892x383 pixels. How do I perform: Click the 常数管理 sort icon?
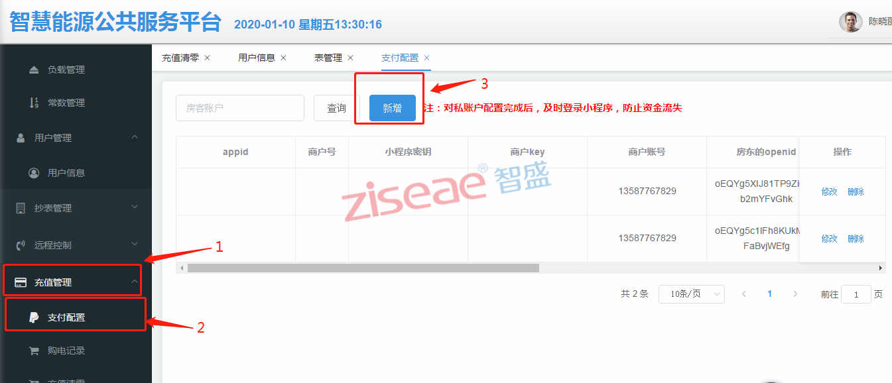coord(34,103)
